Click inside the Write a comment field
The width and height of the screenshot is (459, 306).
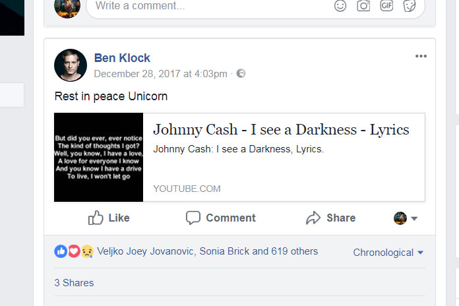(x=198, y=7)
